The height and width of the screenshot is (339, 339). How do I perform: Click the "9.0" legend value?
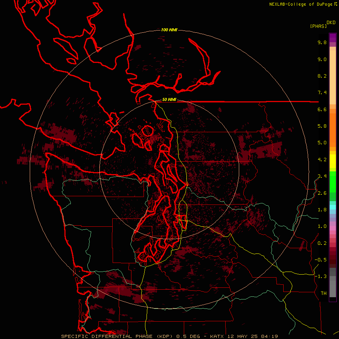pyautogui.click(x=322, y=59)
